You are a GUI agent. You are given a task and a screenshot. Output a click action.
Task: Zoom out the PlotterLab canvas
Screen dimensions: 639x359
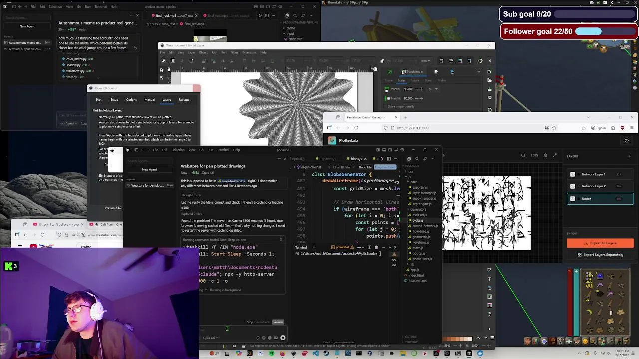coord(523,155)
